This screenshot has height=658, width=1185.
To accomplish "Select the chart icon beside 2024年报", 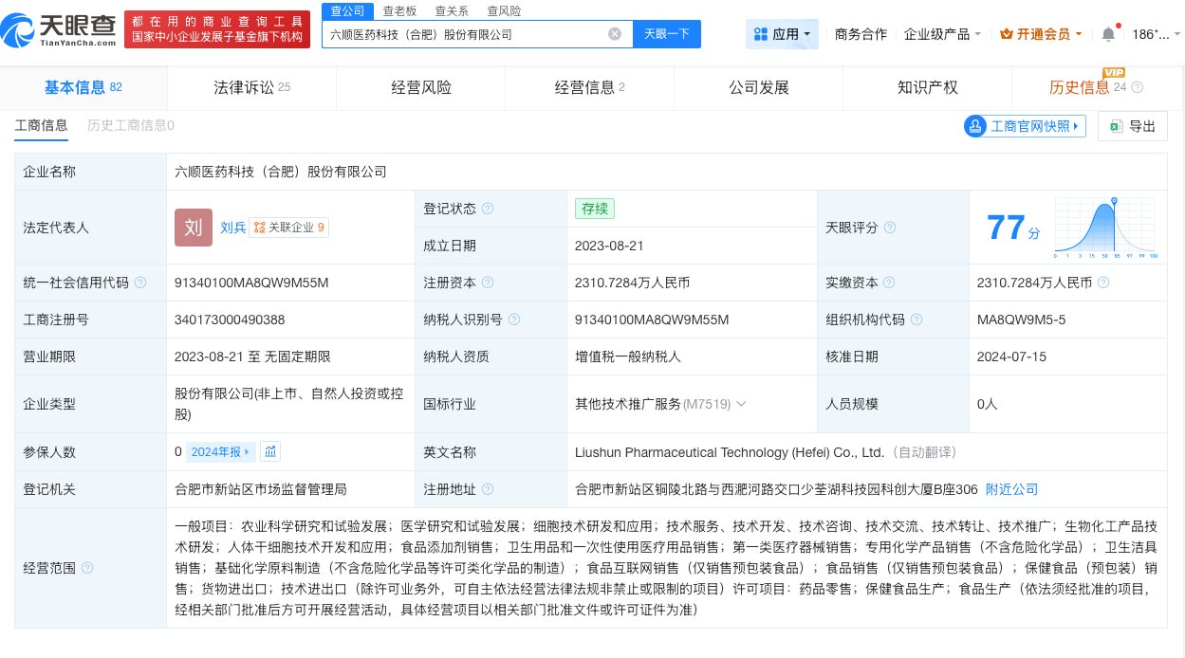I will click(270, 452).
